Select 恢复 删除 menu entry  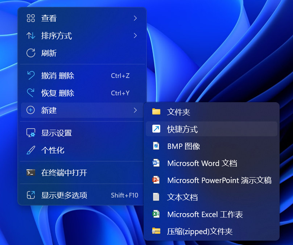click(58, 93)
